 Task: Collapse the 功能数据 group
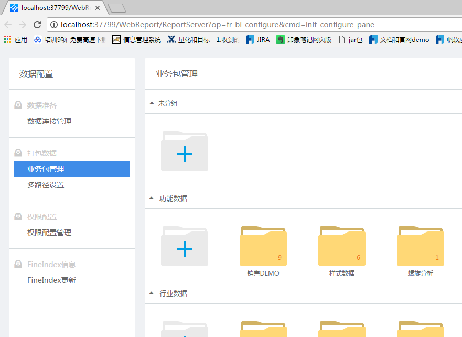[x=152, y=198]
